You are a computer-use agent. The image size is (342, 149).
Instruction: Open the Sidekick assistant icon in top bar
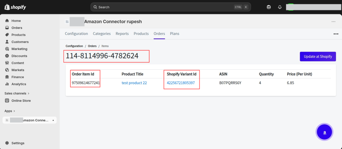[x=269, y=7]
